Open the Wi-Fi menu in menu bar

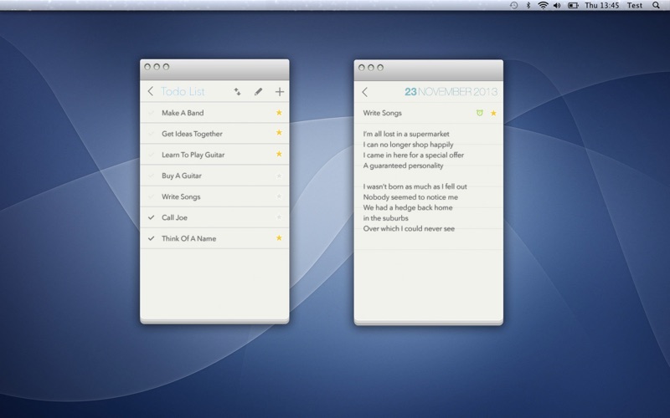[543, 5]
